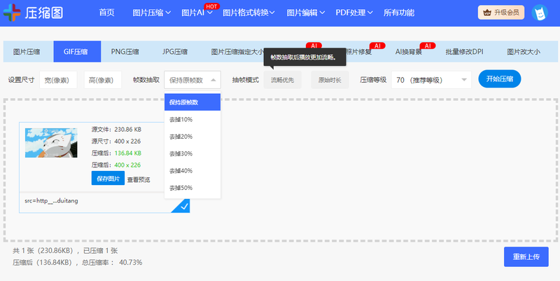Switch to the JPG压缩 tab
560x281 pixels.
174,51
